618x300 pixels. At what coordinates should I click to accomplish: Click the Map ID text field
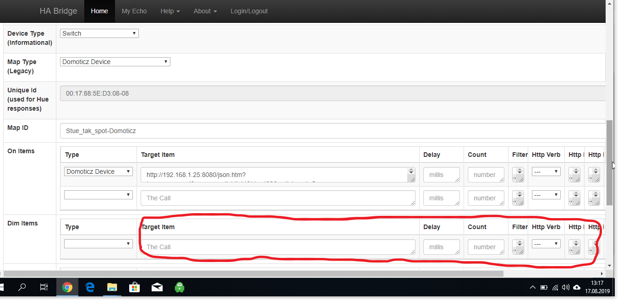point(332,131)
